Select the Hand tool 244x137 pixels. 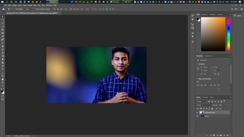[x=3, y=79]
